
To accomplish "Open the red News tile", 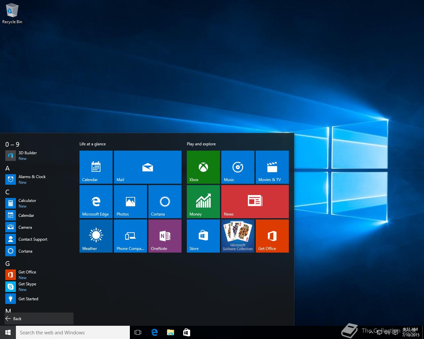I will [x=255, y=202].
